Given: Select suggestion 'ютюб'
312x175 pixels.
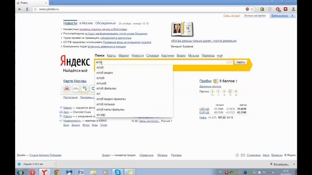Looking at the screenshot, I should click(100, 78).
